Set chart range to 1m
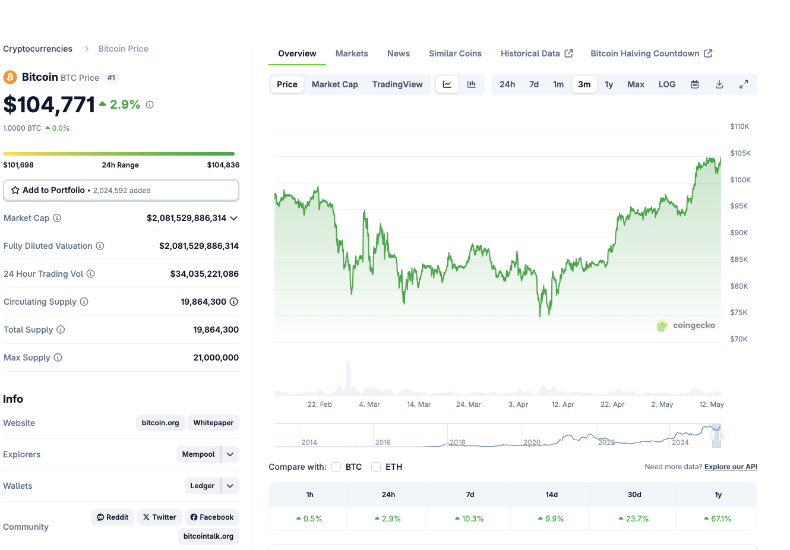 (558, 84)
